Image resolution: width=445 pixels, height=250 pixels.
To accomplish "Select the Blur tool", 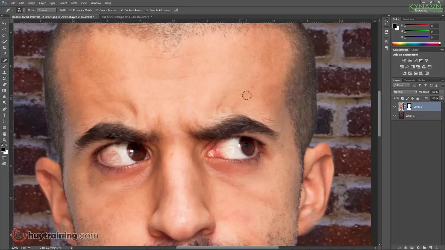I will tap(5, 97).
